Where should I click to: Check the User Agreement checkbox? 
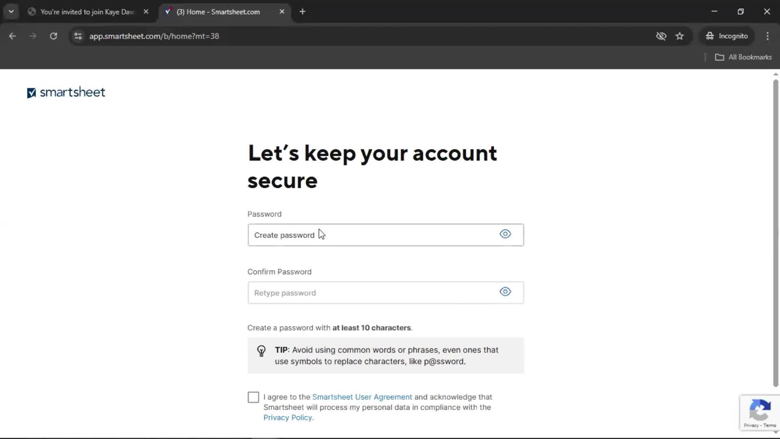click(253, 397)
